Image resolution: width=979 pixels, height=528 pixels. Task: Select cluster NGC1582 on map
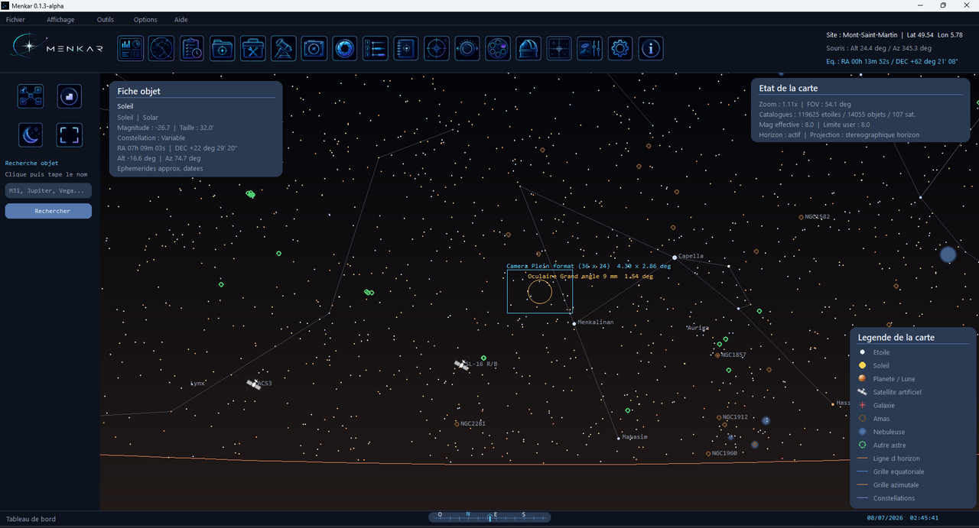click(x=801, y=217)
